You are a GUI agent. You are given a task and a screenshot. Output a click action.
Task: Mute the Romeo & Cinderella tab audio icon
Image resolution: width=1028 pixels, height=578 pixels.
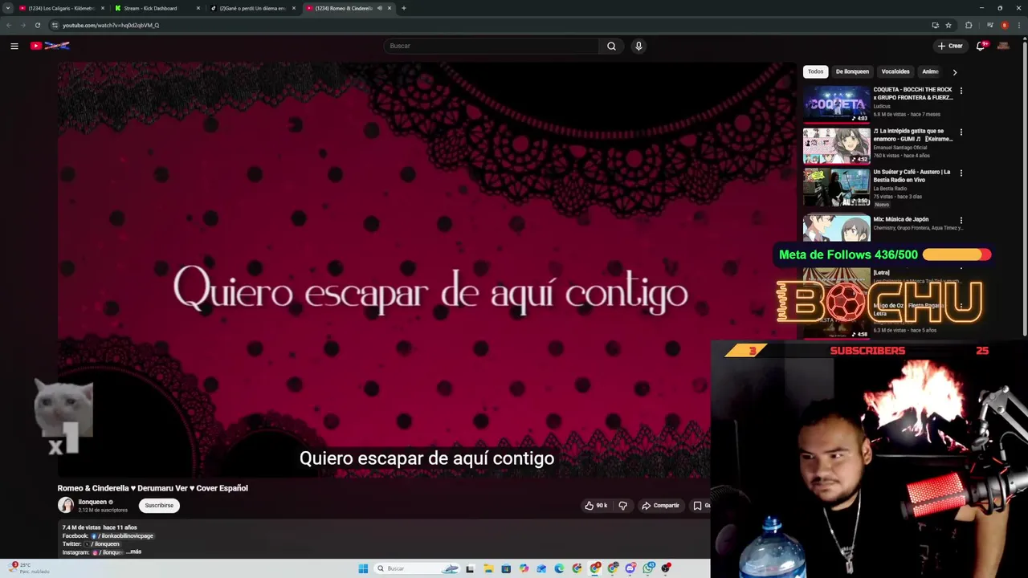(x=380, y=8)
